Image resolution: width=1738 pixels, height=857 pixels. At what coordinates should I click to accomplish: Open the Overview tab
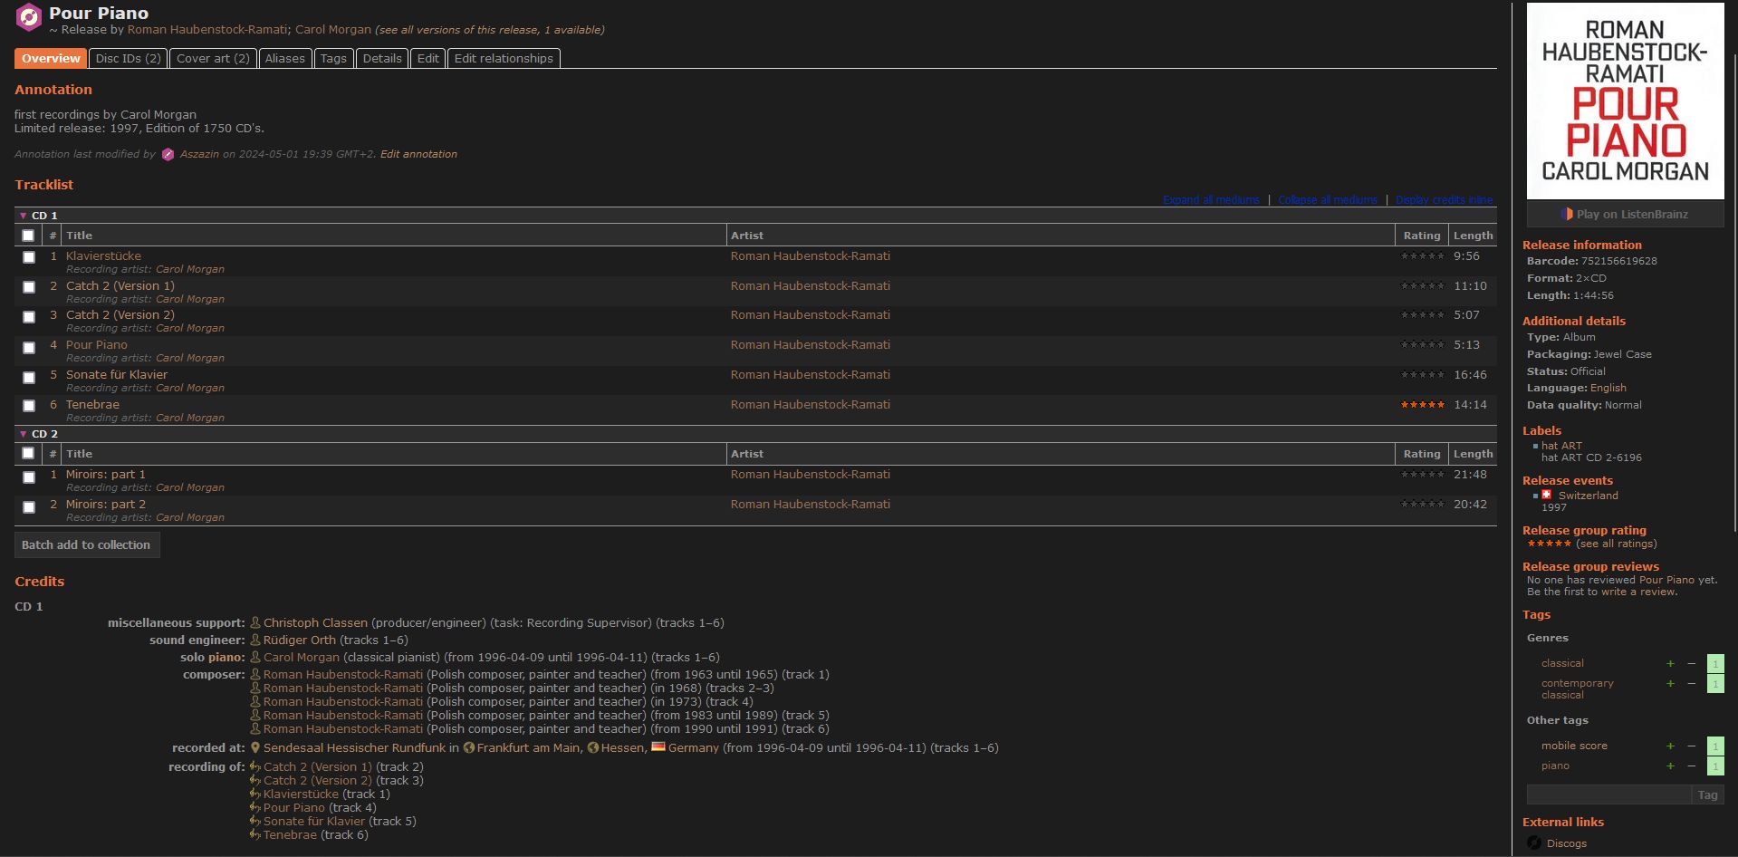coord(51,59)
